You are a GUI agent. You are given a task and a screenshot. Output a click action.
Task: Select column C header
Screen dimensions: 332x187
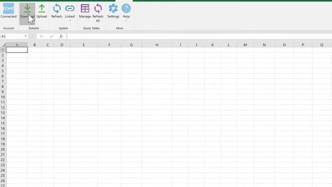point(48,45)
